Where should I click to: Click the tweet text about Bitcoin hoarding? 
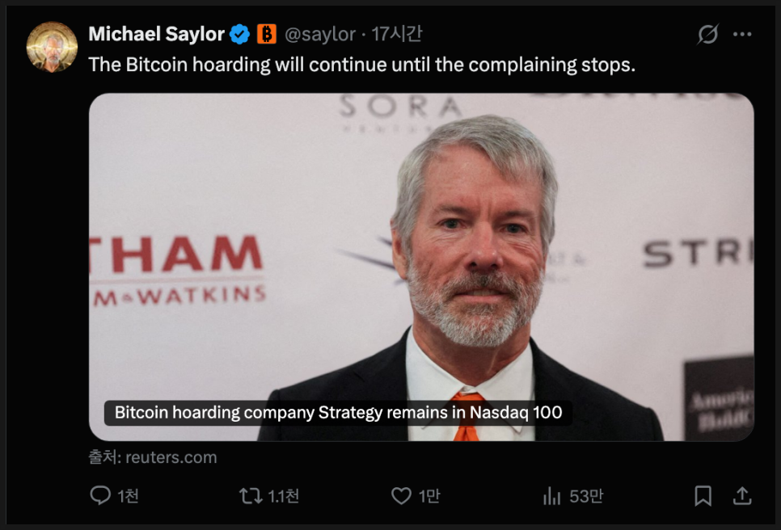(x=361, y=65)
